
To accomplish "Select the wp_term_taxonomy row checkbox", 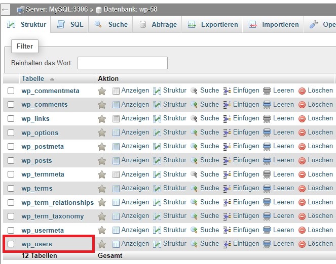I will (11, 216).
